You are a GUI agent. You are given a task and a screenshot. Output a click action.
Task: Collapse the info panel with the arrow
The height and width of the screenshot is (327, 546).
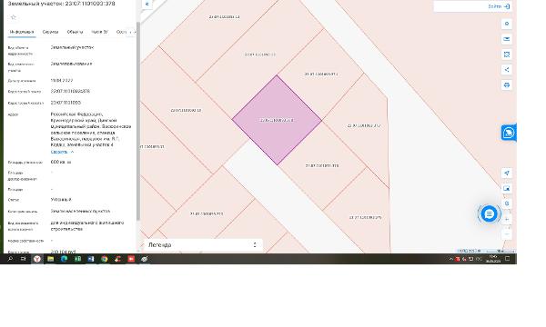(147, 4)
